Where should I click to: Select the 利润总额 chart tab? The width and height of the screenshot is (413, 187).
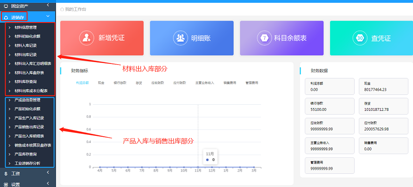click(x=82, y=83)
